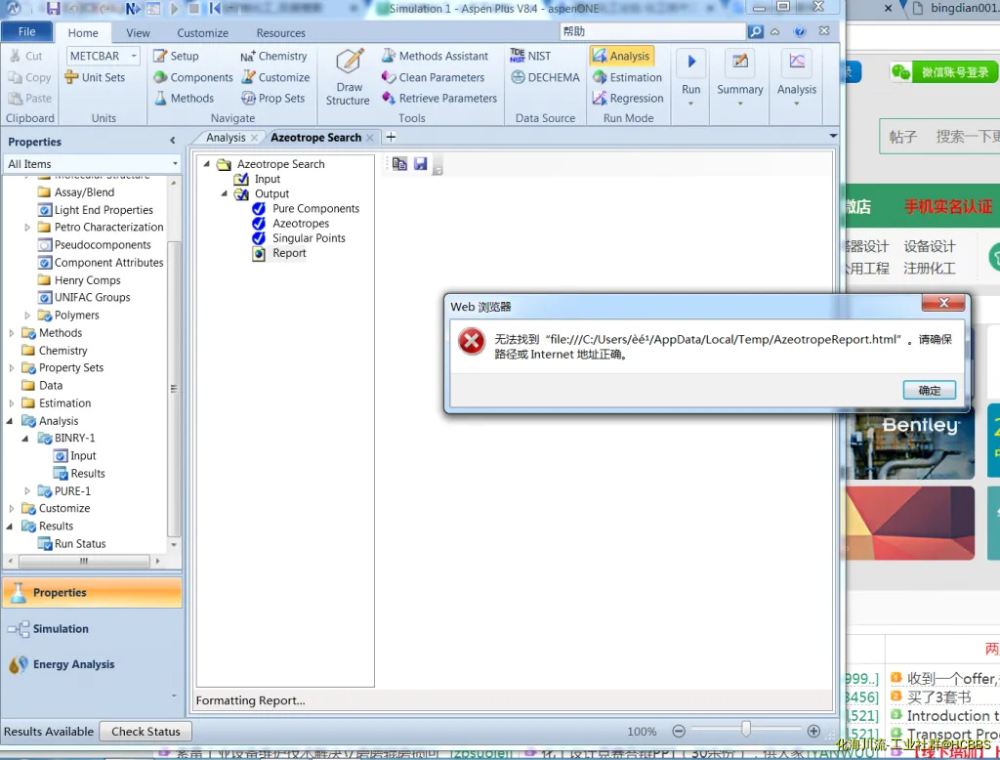Collapse the Properties navigation pane arrow
Image resolution: width=1000 pixels, height=760 pixels.
coord(172,141)
